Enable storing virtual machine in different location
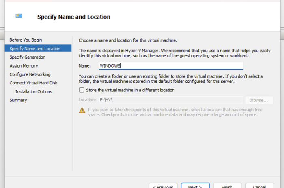 [x=82, y=90]
